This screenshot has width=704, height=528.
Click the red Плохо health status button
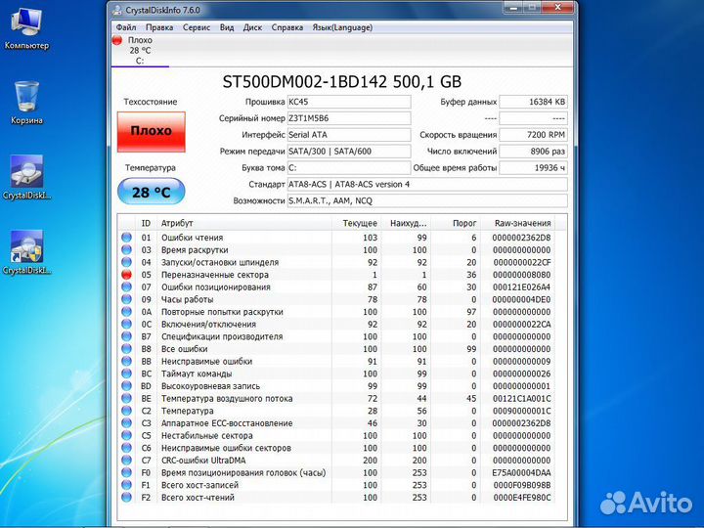point(152,132)
